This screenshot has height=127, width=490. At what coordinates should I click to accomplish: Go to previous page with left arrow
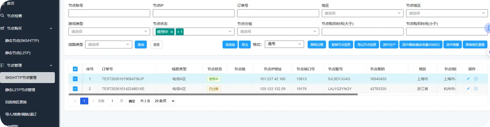(x=75, y=101)
